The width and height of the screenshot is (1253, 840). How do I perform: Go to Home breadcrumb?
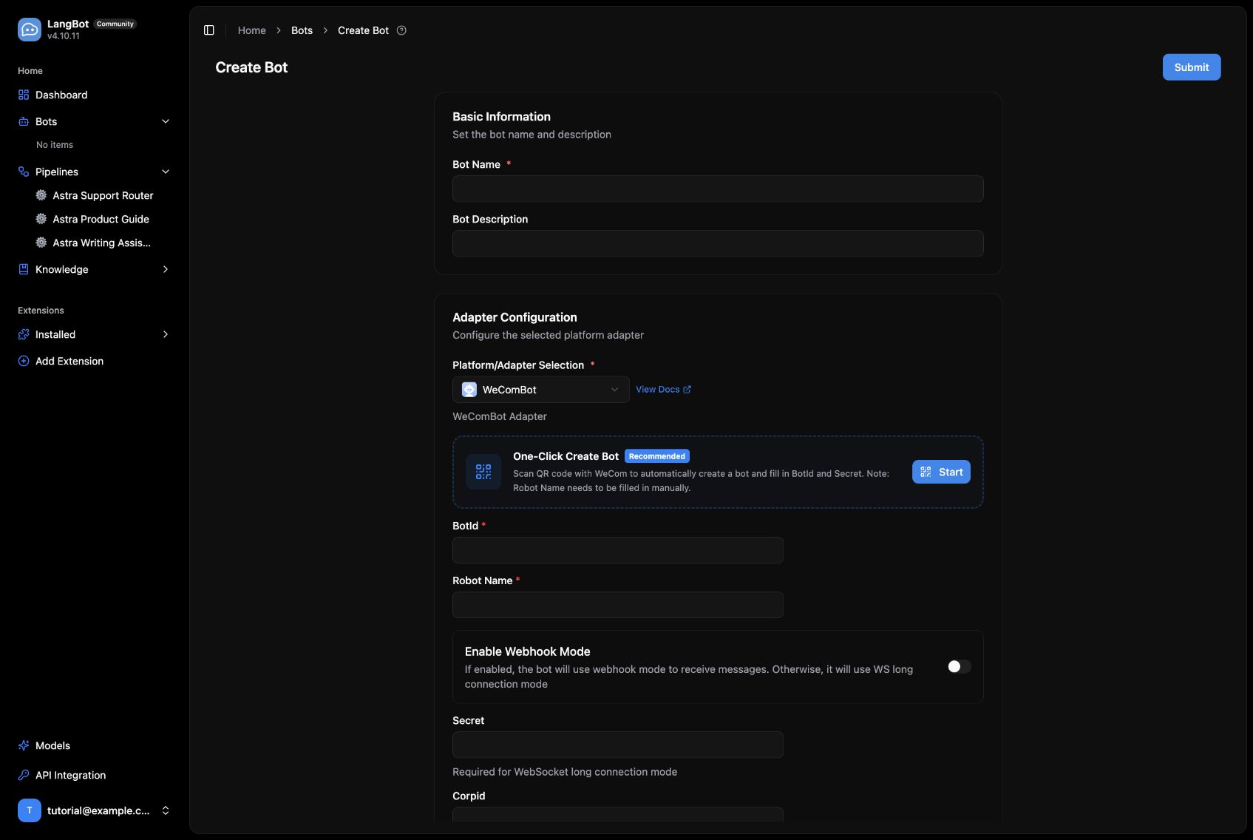pos(252,30)
